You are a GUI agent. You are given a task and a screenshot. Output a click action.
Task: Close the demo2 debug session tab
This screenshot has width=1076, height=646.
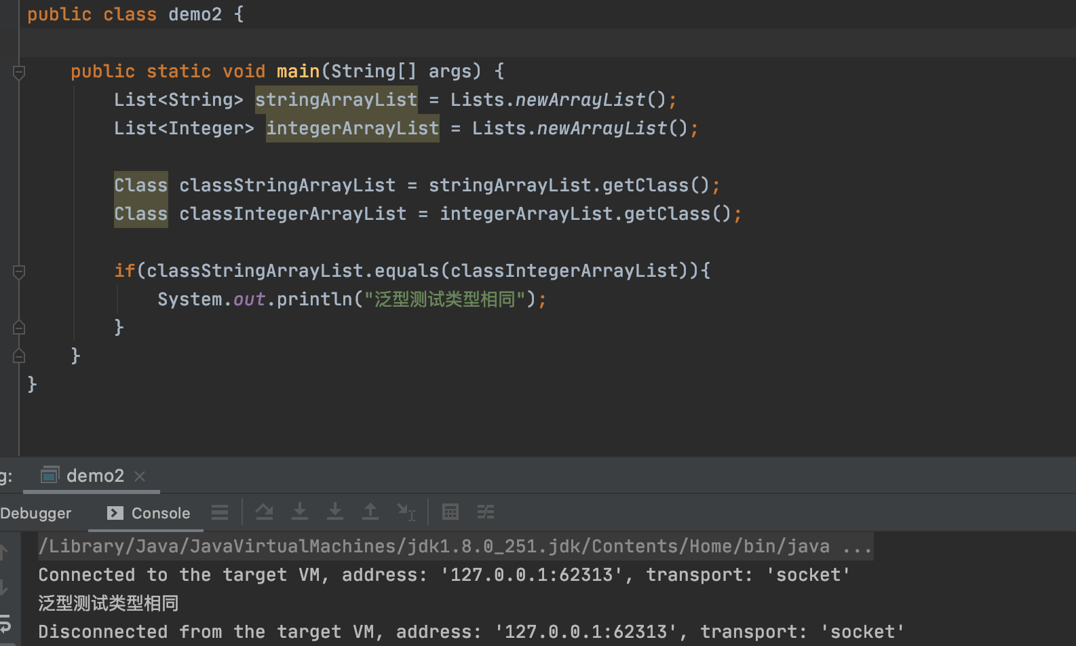[x=140, y=476]
